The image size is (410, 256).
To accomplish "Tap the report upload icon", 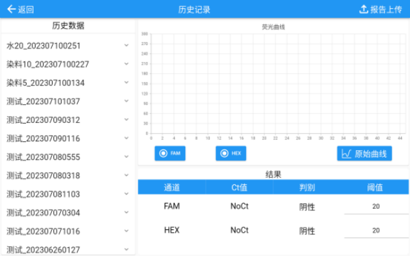I will (364, 9).
